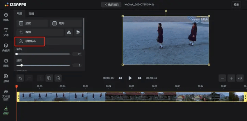Switch to the 音频 audio tab

(x=31, y=14)
